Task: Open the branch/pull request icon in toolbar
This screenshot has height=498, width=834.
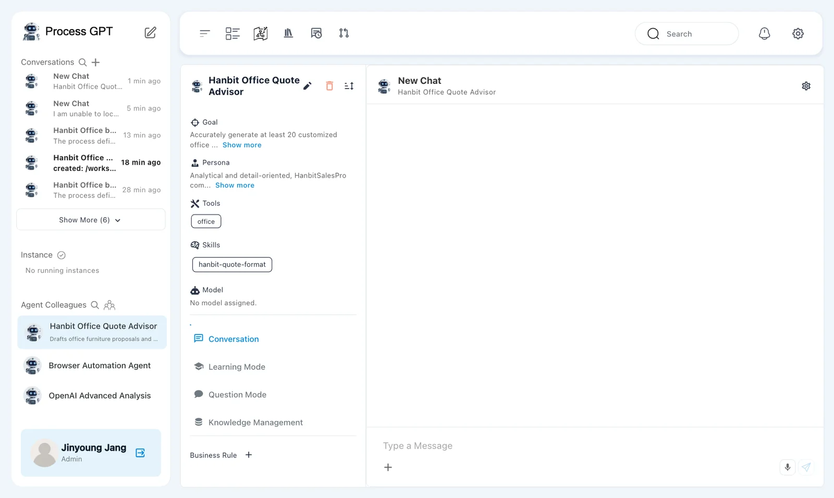Action: point(344,33)
